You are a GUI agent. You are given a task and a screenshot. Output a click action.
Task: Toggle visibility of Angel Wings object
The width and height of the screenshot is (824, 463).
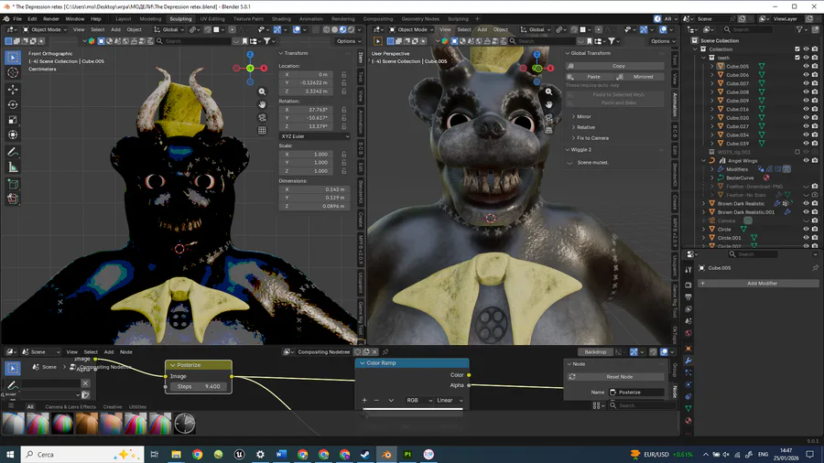tap(807, 160)
